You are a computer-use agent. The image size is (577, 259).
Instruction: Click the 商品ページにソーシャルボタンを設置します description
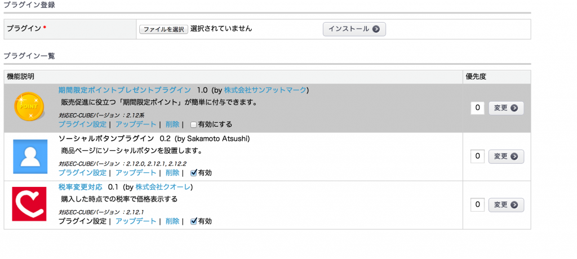132,151
